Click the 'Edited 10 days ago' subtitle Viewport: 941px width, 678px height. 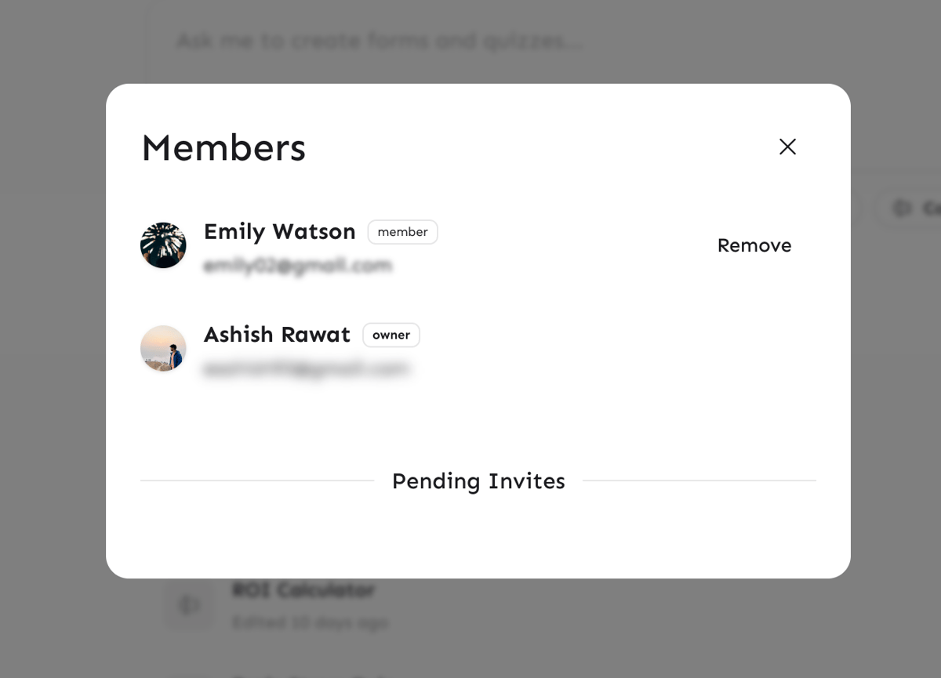pos(310,623)
